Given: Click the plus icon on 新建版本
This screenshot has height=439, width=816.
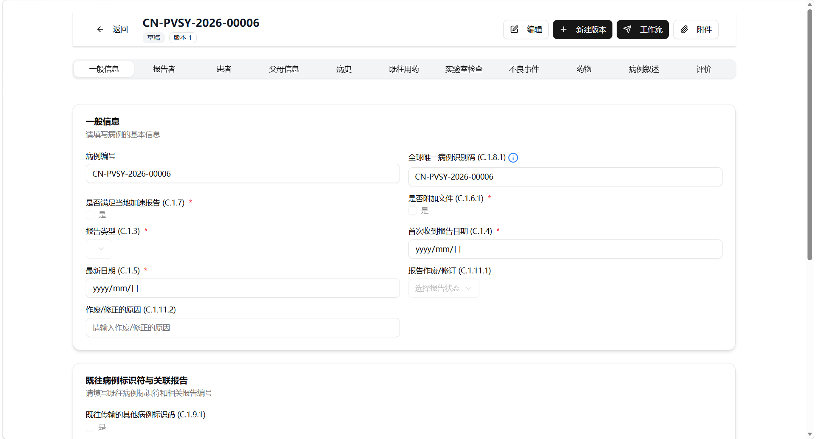Looking at the screenshot, I should [564, 29].
